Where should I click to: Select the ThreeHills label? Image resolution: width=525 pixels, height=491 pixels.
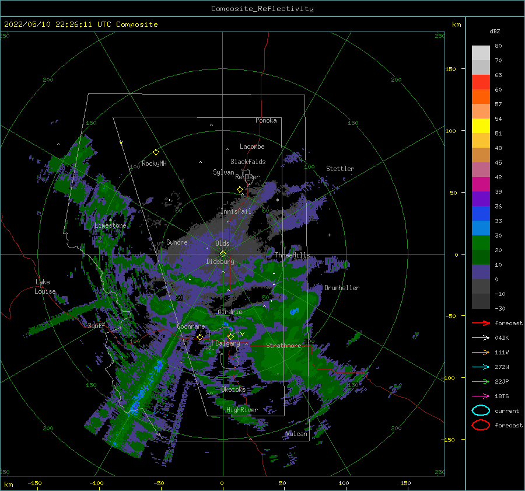coord(293,255)
